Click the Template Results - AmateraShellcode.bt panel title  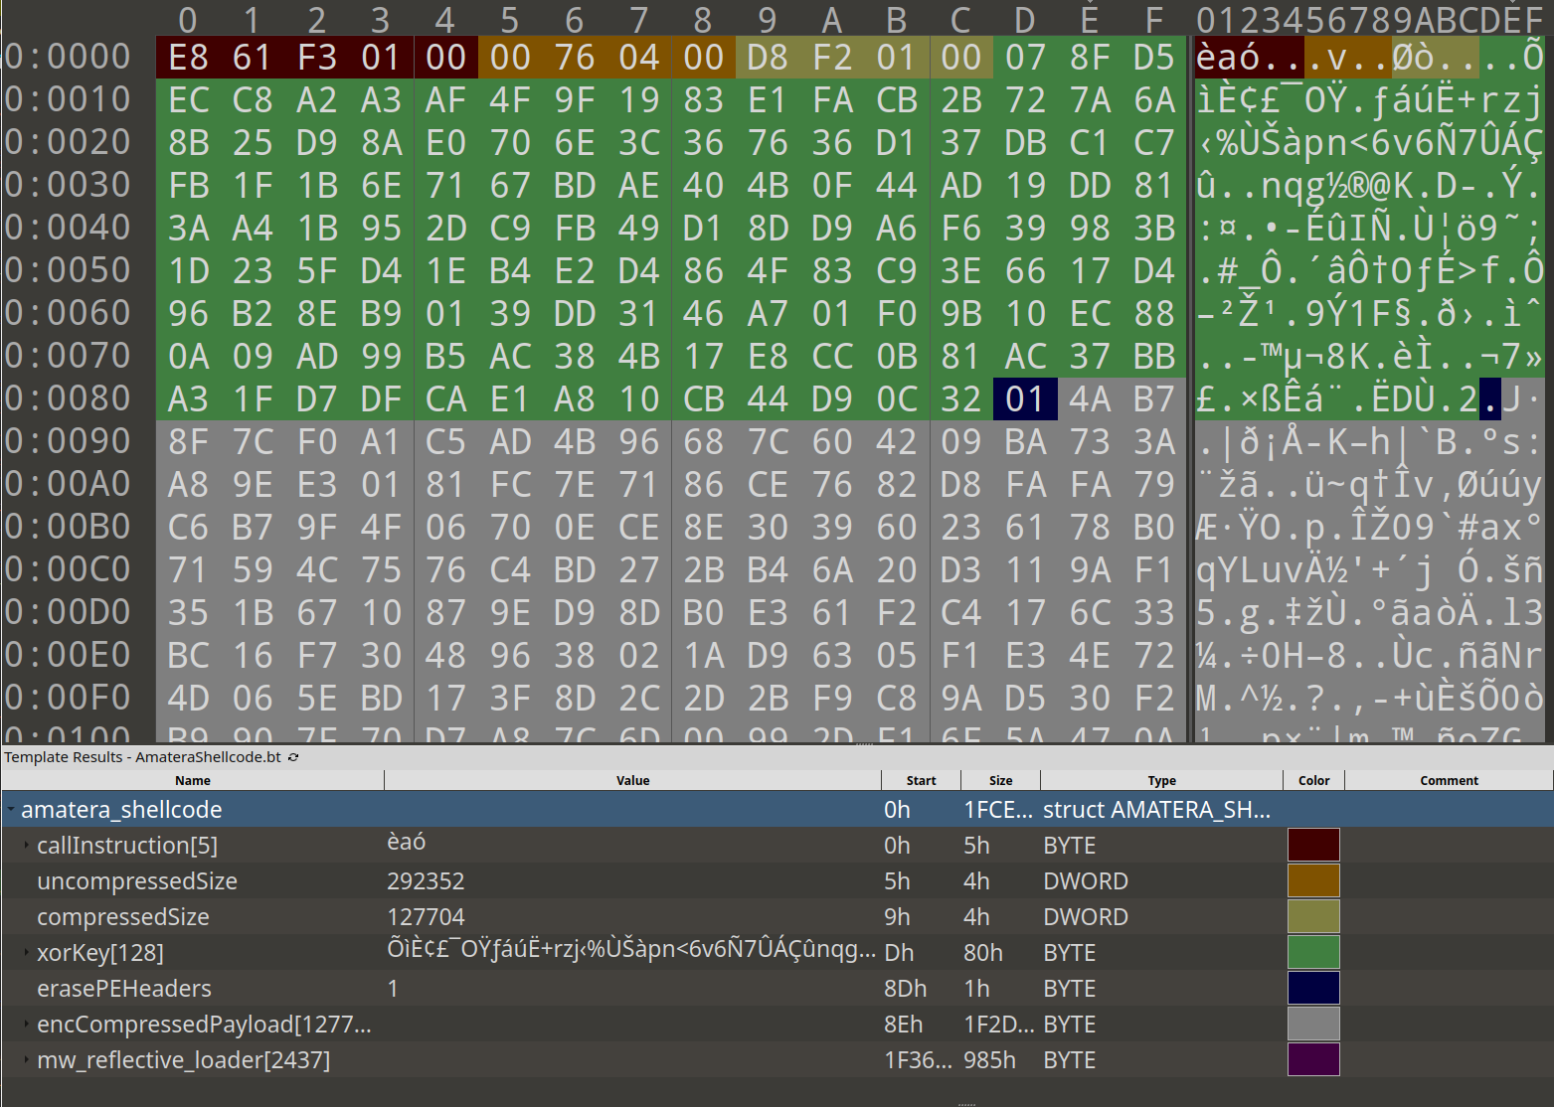pyautogui.click(x=143, y=757)
